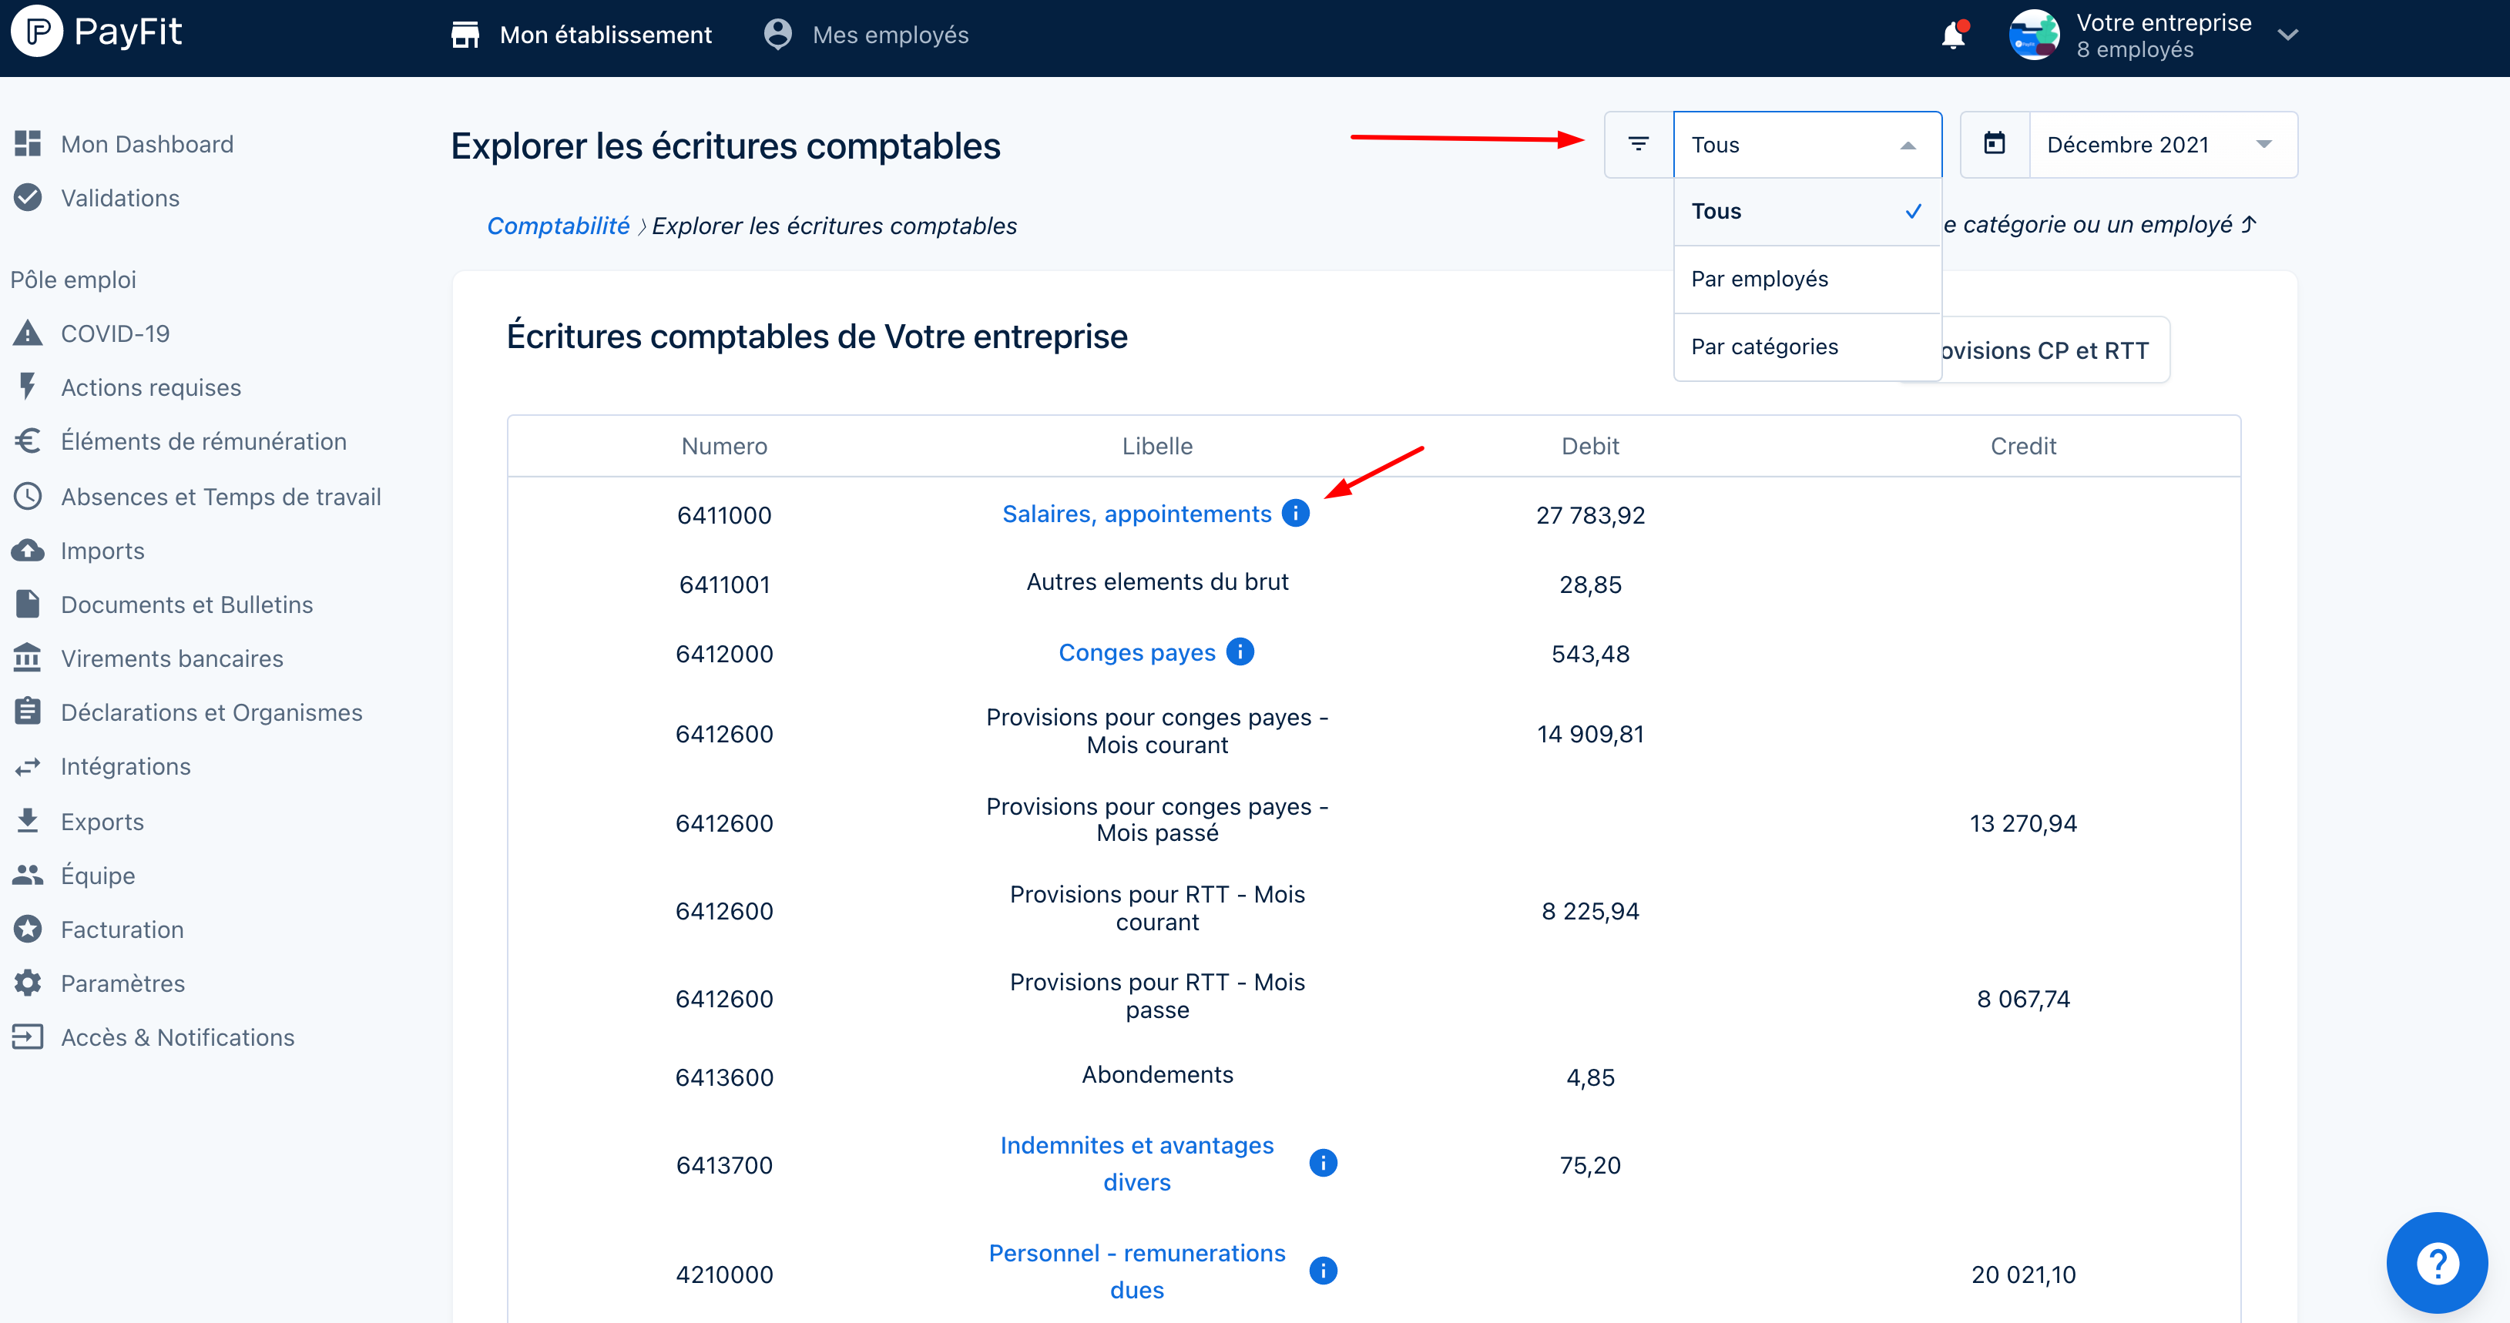The width and height of the screenshot is (2510, 1323).
Task: Click the Validations checkmark icon
Action: pyautogui.click(x=29, y=197)
